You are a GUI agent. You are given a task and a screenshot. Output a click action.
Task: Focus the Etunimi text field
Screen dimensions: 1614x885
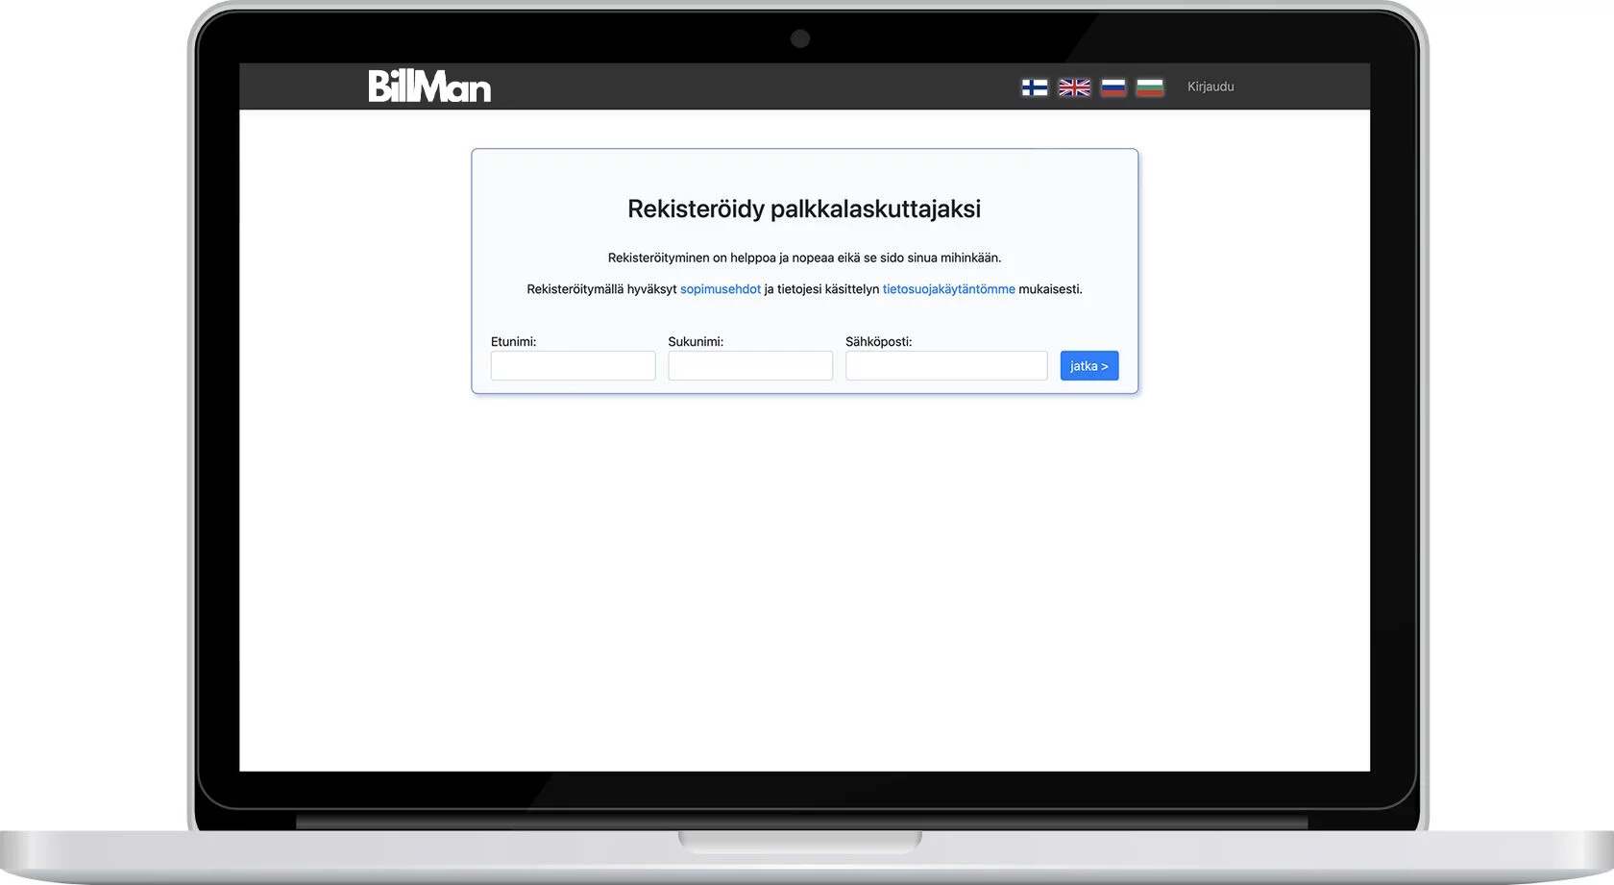[573, 366]
